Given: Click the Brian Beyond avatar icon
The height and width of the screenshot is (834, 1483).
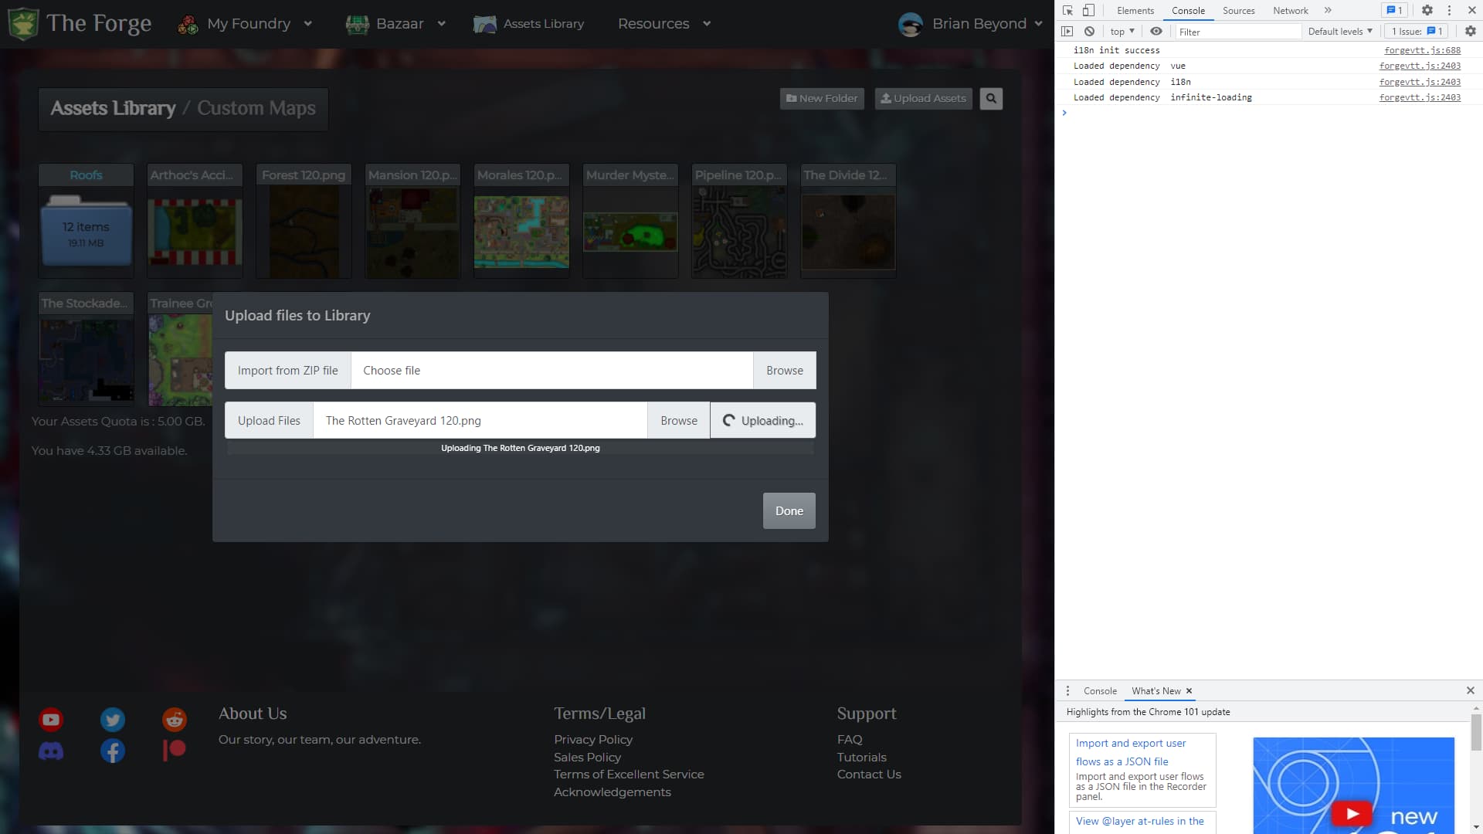Looking at the screenshot, I should coord(911,25).
